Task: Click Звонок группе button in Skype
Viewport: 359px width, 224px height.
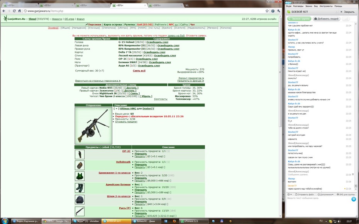Action: pyautogui.click(x=299, y=19)
